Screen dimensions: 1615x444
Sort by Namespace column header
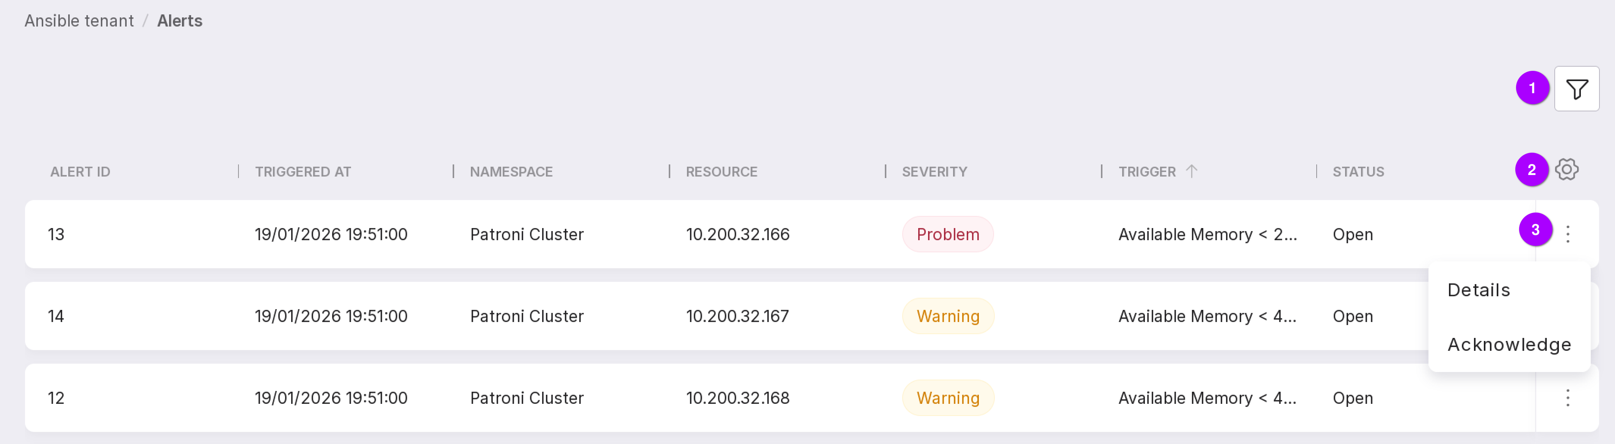point(511,172)
